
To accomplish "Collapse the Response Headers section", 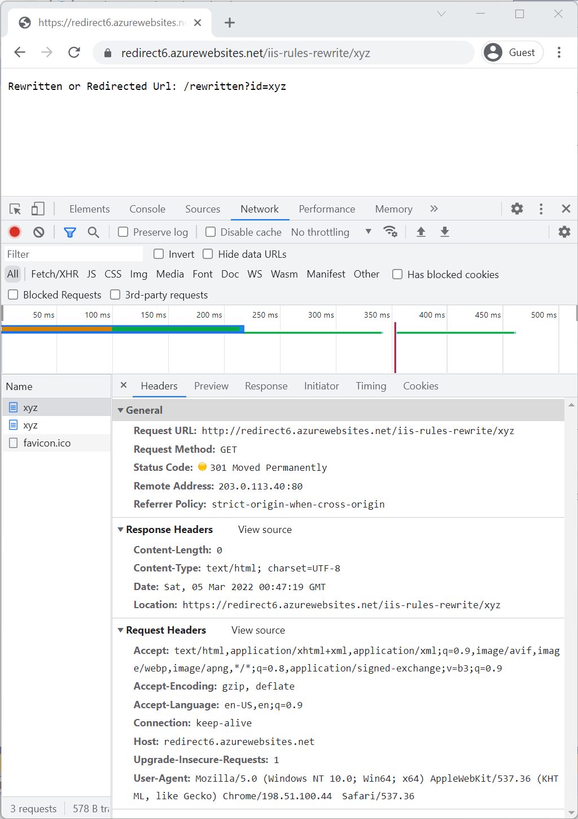I will point(121,530).
